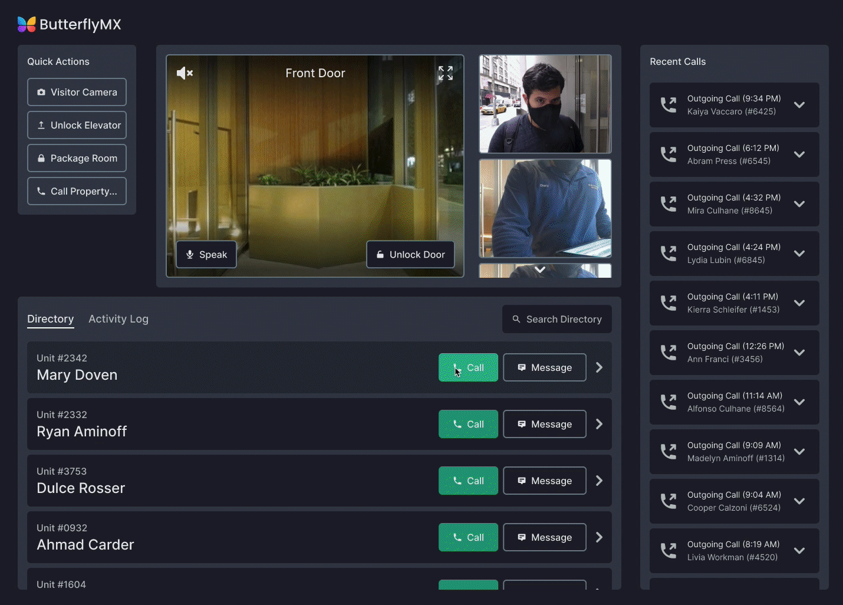Select the Directory tab
The image size is (843, 605).
point(51,319)
